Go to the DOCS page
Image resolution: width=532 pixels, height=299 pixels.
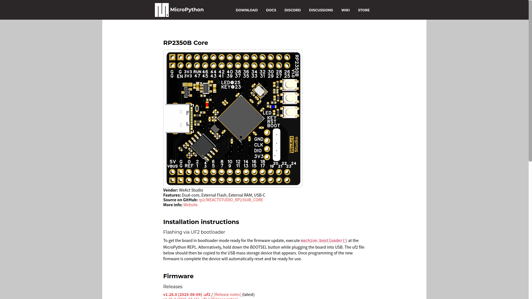click(x=271, y=10)
